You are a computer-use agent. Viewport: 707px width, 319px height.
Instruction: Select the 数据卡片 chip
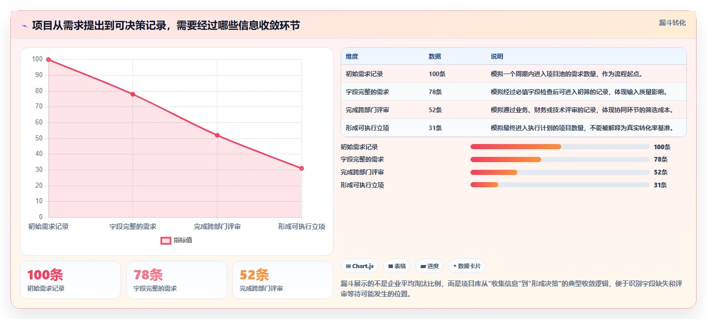pyautogui.click(x=467, y=266)
